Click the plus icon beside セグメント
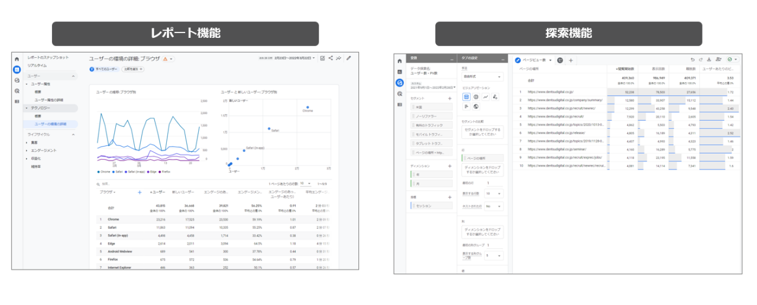Viewport: 757px width, 305px height. [x=450, y=98]
